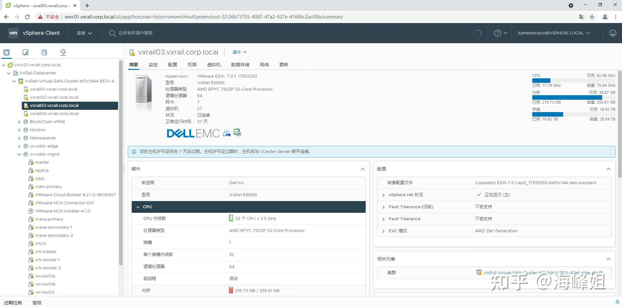622x307 pixels.
Task: Open the Storage inventory icon
Action: pyautogui.click(x=44, y=52)
